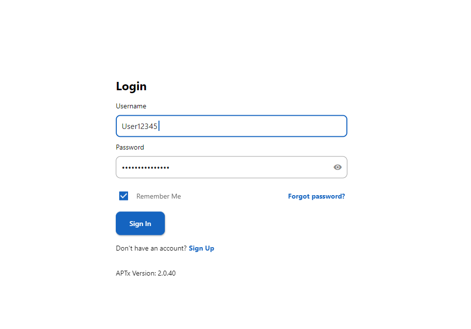Screen dimensions: 471x329
Task: Click the Login heading
Action: [131, 86]
